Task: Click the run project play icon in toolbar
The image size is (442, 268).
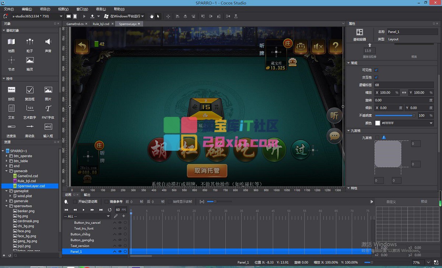Action: click(x=84, y=16)
